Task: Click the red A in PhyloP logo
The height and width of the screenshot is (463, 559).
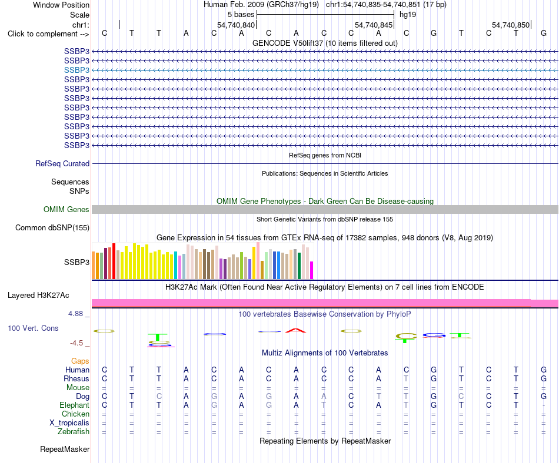Action: tap(296, 330)
